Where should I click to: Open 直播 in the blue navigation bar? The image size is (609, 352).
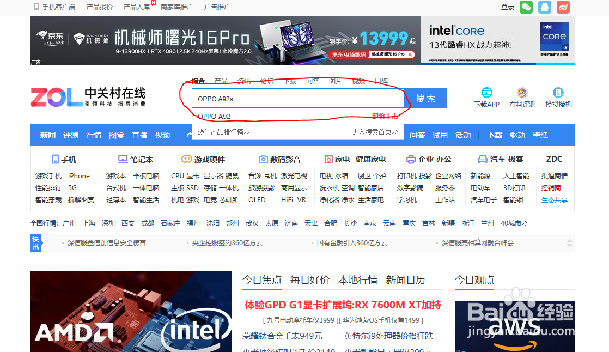pos(139,135)
